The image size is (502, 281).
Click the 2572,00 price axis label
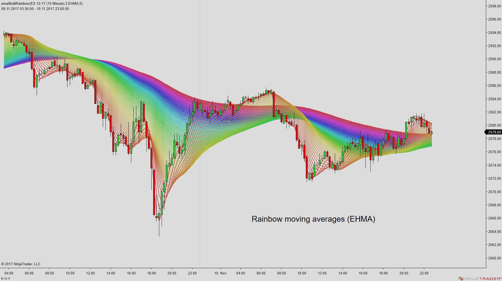pyautogui.click(x=495, y=178)
